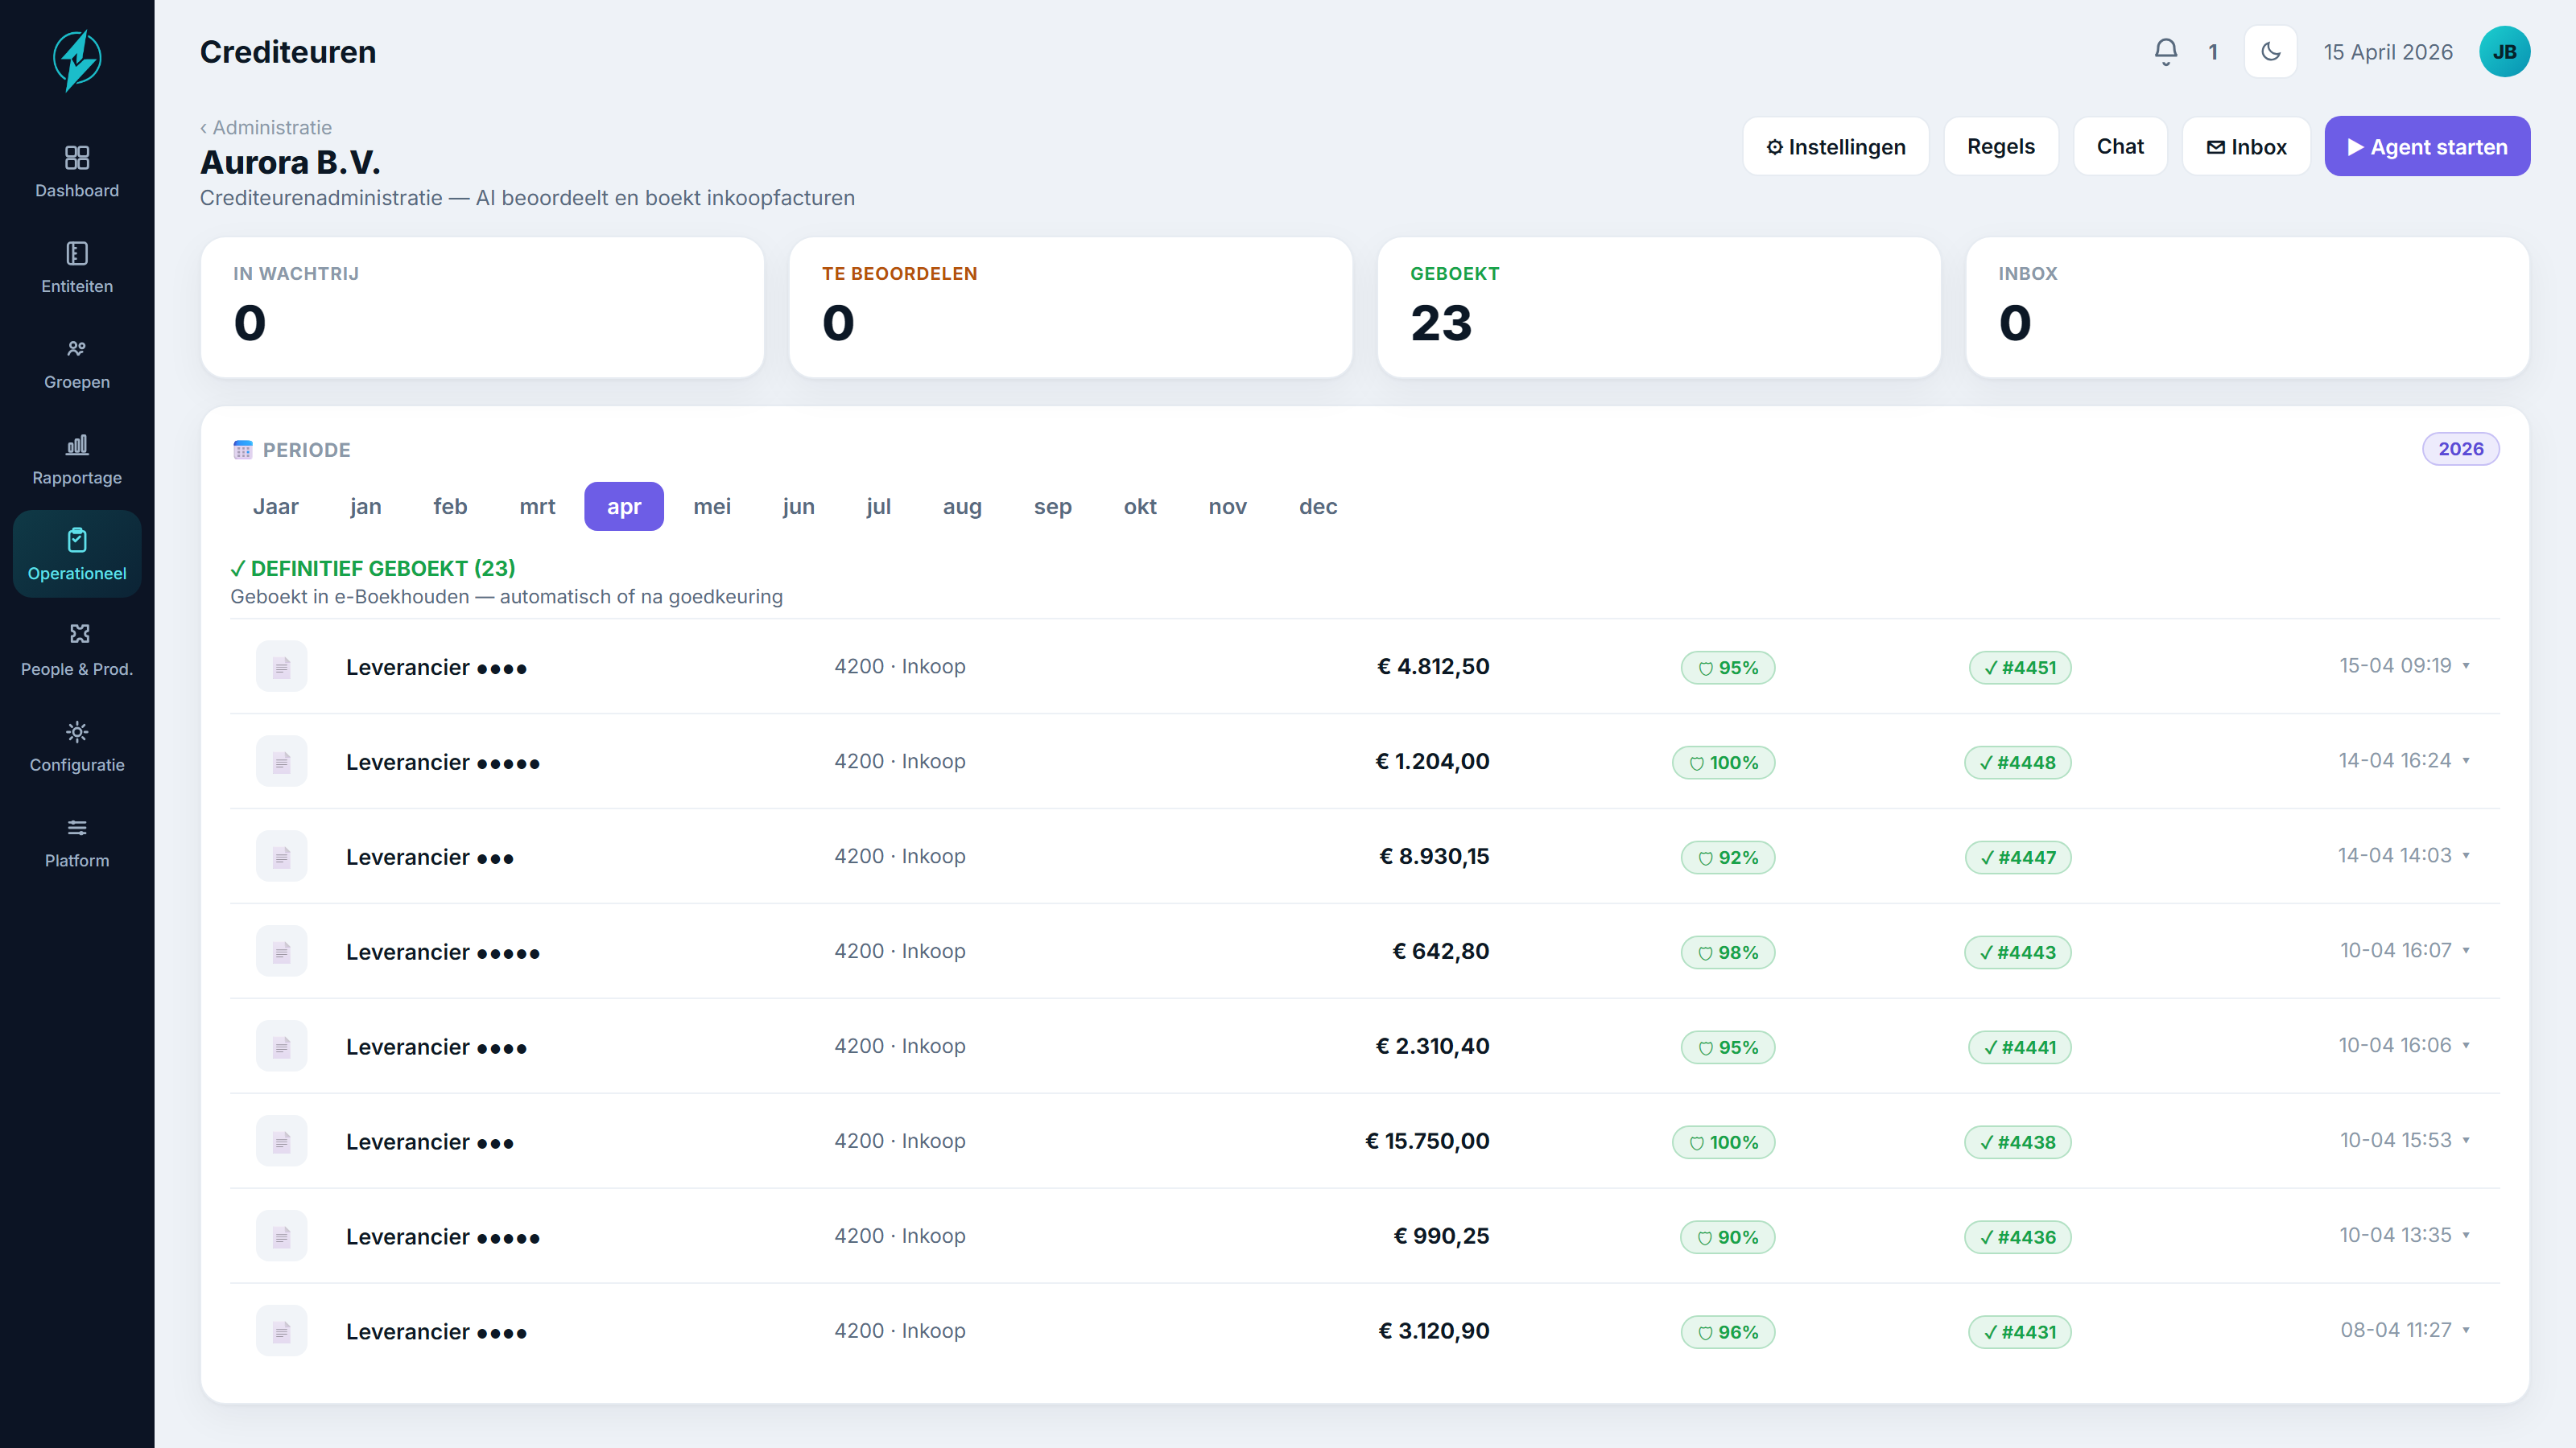Switch period to jan

tap(366, 507)
